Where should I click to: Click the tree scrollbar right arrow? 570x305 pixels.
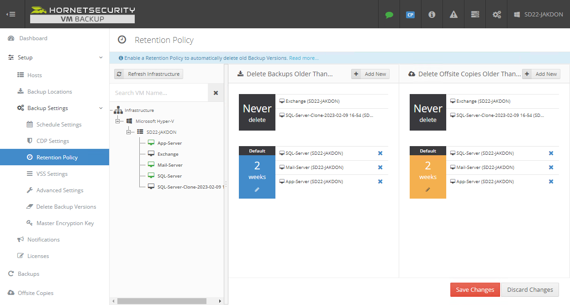(x=220, y=301)
